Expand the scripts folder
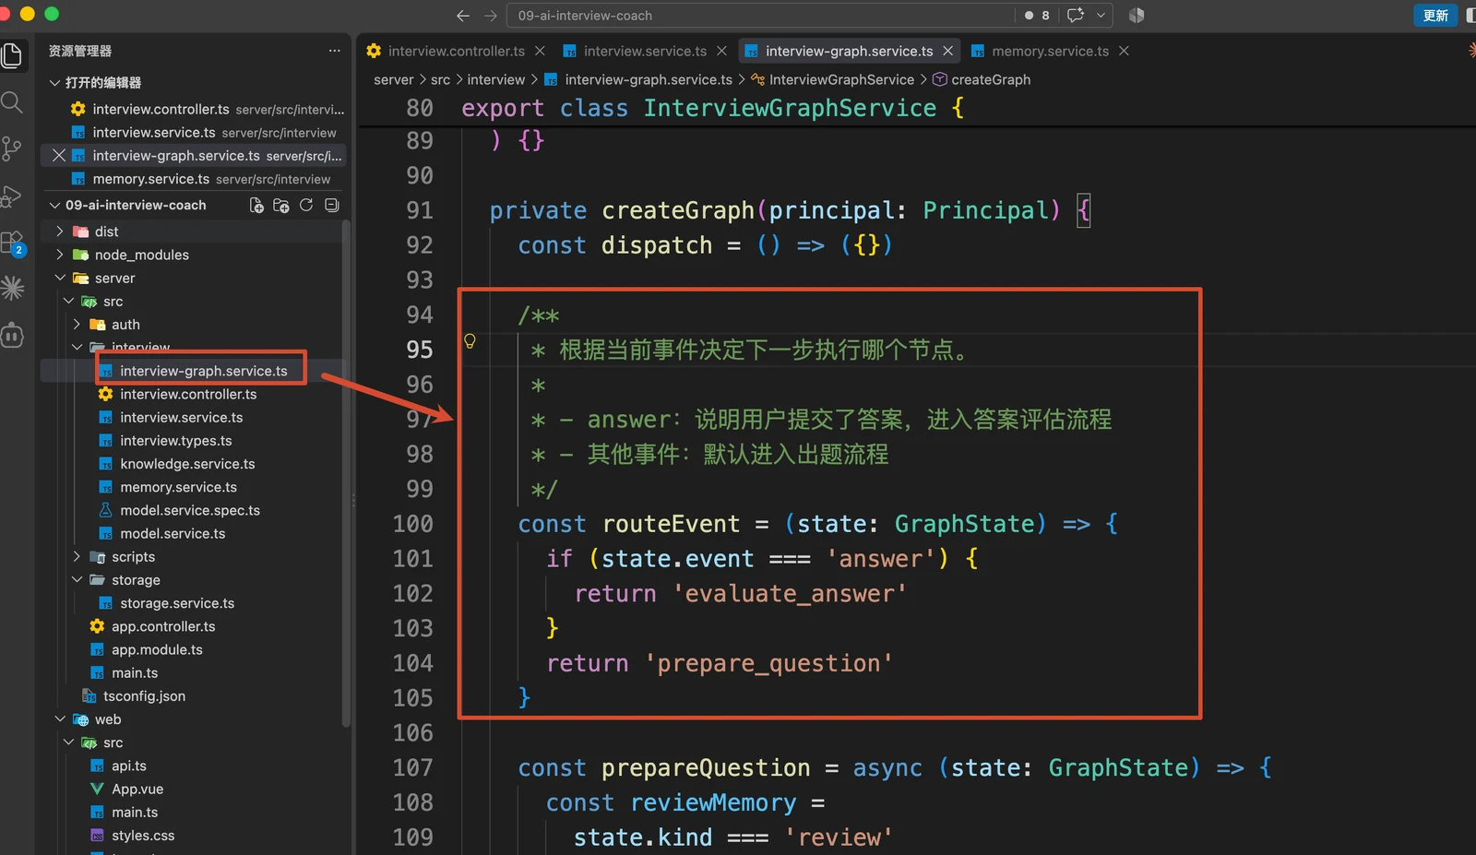This screenshot has width=1476, height=855. click(x=77, y=557)
